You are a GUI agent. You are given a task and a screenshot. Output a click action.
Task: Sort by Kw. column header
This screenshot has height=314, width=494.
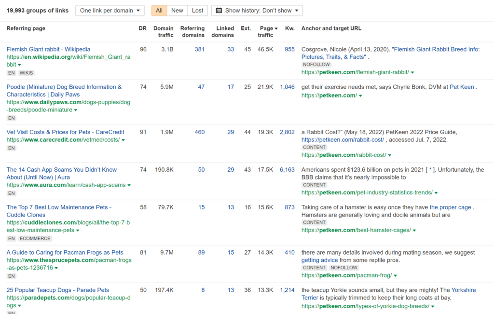click(290, 28)
